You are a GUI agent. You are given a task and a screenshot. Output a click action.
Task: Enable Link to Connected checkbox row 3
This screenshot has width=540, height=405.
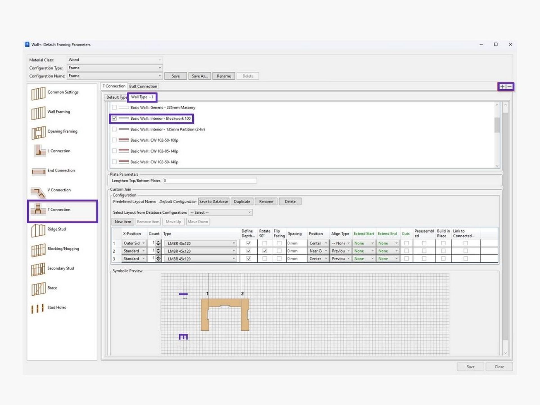pyautogui.click(x=466, y=258)
